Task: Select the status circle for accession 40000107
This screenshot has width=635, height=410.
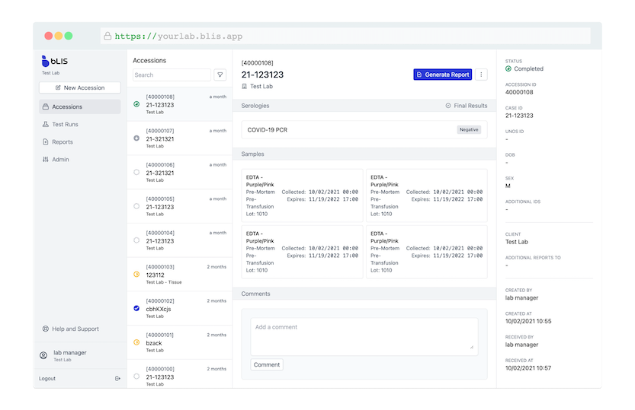Action: [136, 138]
